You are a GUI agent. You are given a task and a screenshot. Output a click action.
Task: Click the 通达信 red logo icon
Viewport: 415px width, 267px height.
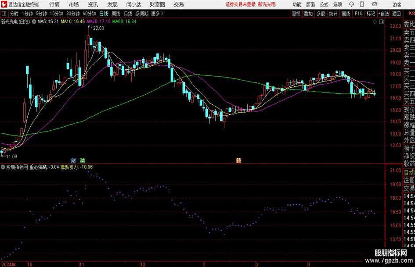(x=4, y=4)
